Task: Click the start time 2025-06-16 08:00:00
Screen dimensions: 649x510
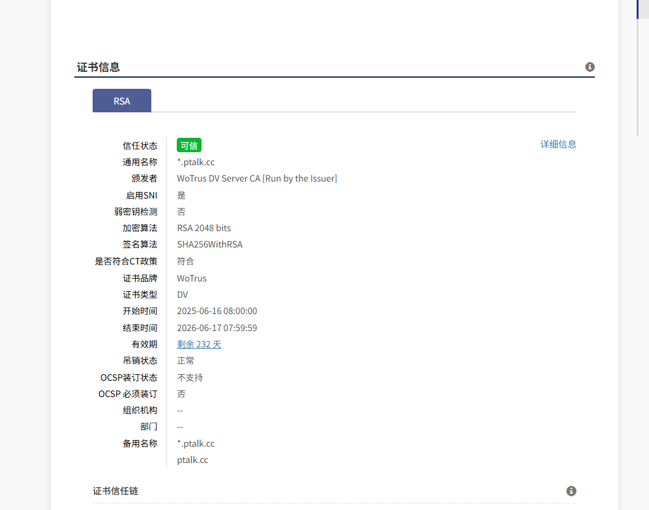Action: [217, 311]
